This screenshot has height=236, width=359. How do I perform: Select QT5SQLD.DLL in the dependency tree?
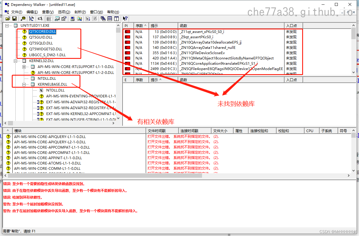click(x=41, y=43)
